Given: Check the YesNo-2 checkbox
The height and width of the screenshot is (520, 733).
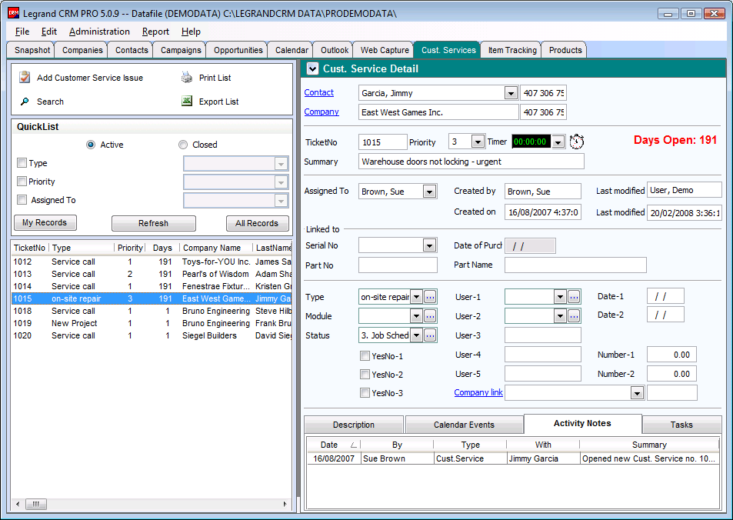Looking at the screenshot, I should point(365,374).
